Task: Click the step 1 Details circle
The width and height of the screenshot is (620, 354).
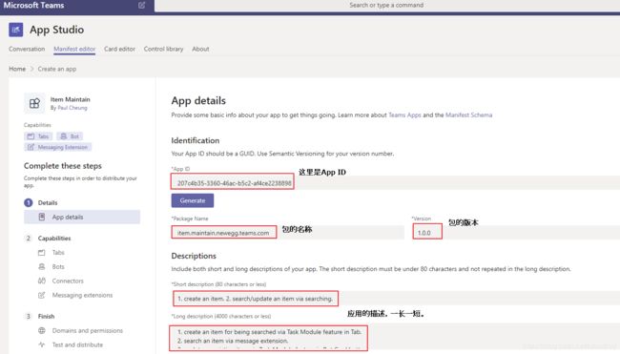Action: click(28, 202)
